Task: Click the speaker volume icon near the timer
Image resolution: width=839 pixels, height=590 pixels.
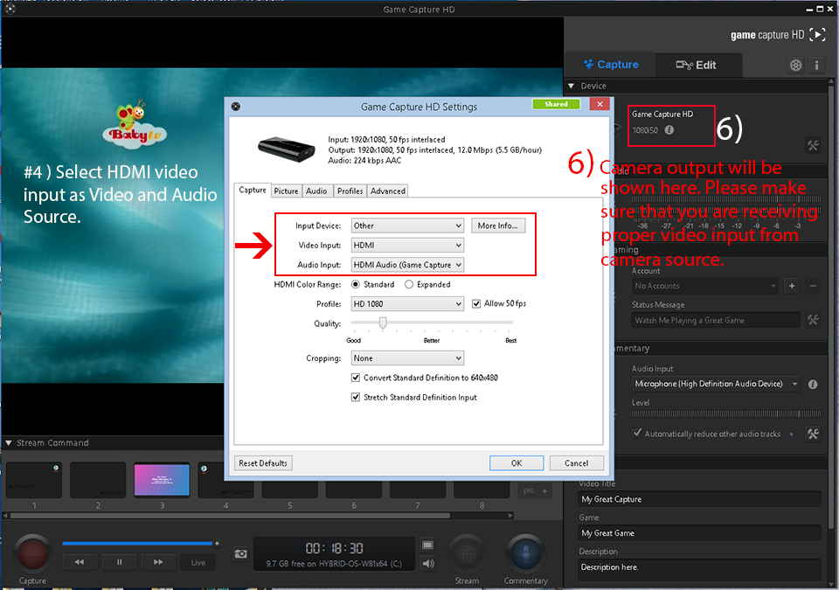Action: tap(428, 563)
